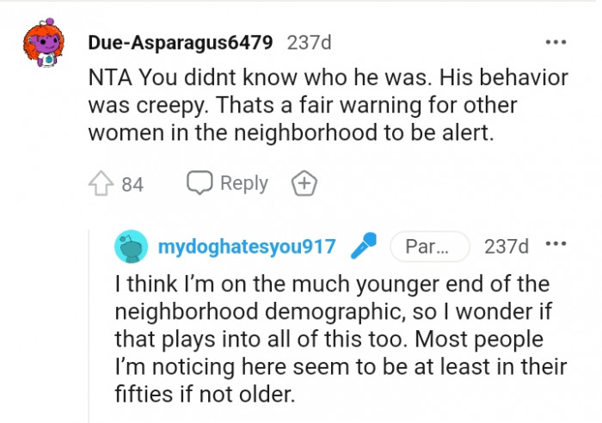Image resolution: width=602 pixels, height=423 pixels.
Task: Click the 237d timestamp on the top comment
Action: click(309, 42)
